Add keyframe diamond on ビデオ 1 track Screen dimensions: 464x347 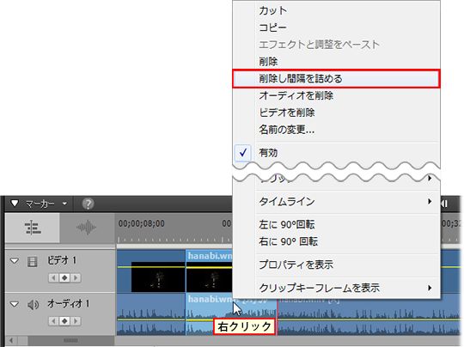[64, 277]
